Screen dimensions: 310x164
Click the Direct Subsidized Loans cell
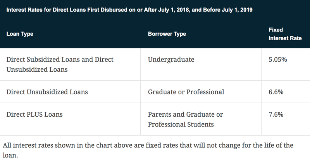point(60,64)
